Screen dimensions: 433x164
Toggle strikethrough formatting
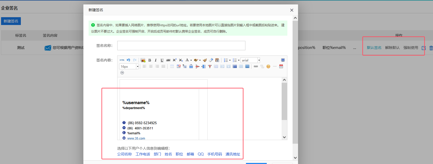pos(168,60)
